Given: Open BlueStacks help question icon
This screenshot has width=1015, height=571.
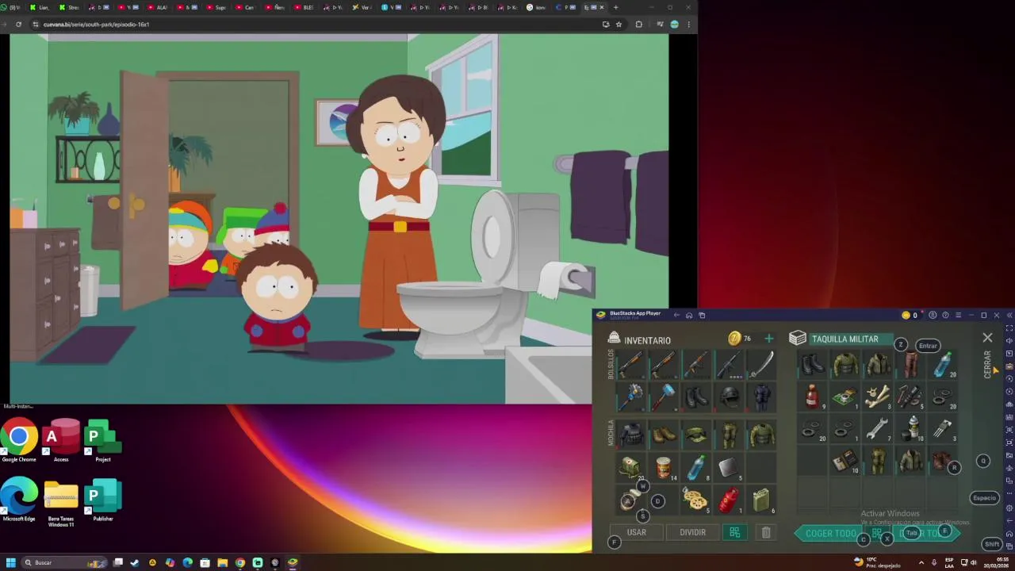Looking at the screenshot, I should tap(945, 316).
